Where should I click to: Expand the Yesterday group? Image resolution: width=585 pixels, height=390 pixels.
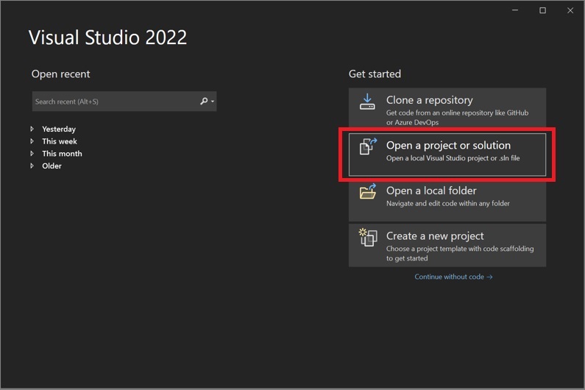tap(32, 129)
